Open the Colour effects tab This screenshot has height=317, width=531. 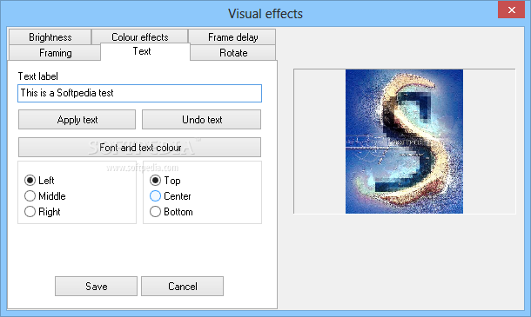[x=140, y=36]
